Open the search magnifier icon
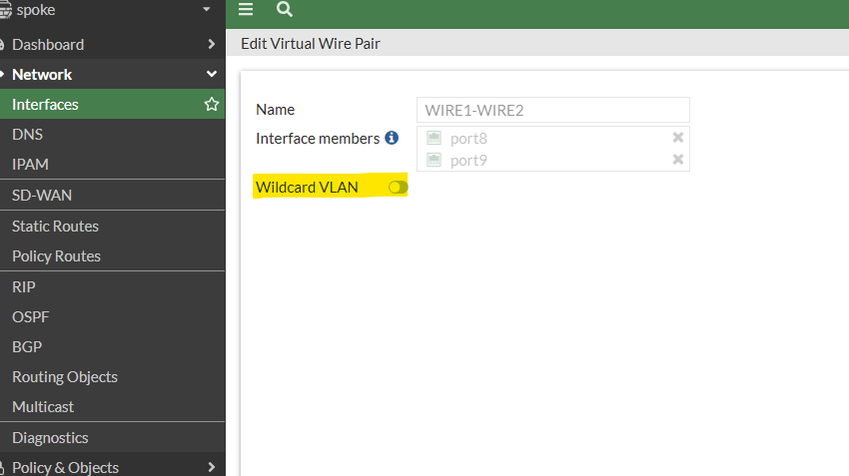The width and height of the screenshot is (849, 476). (285, 9)
